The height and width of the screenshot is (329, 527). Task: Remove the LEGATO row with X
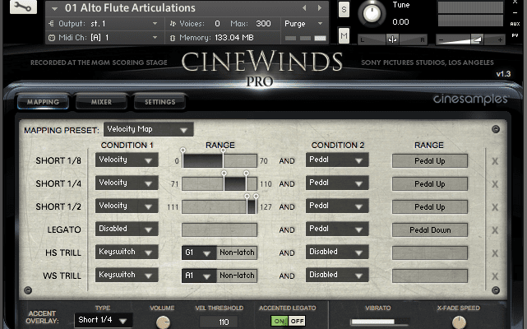click(495, 229)
